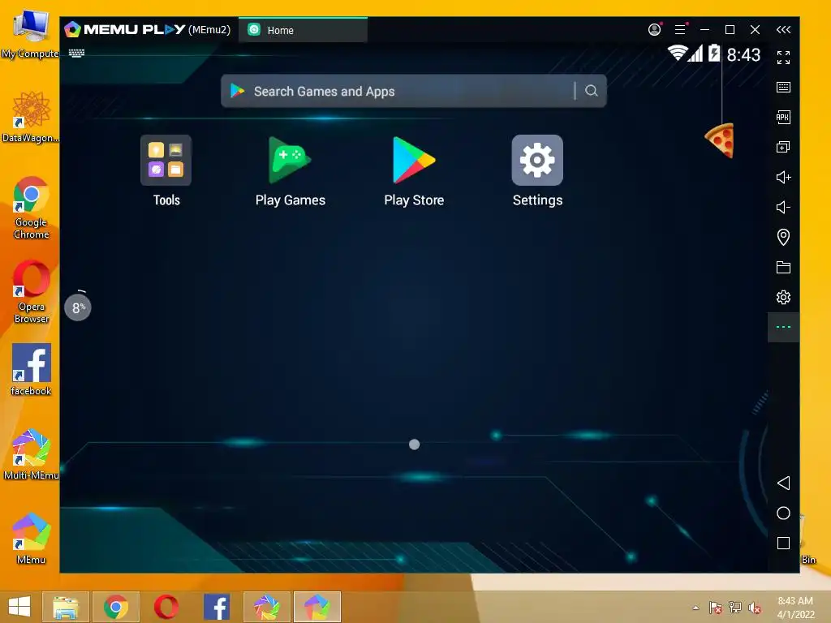Open network tray icon
The width and height of the screenshot is (831, 623).
[735, 608]
